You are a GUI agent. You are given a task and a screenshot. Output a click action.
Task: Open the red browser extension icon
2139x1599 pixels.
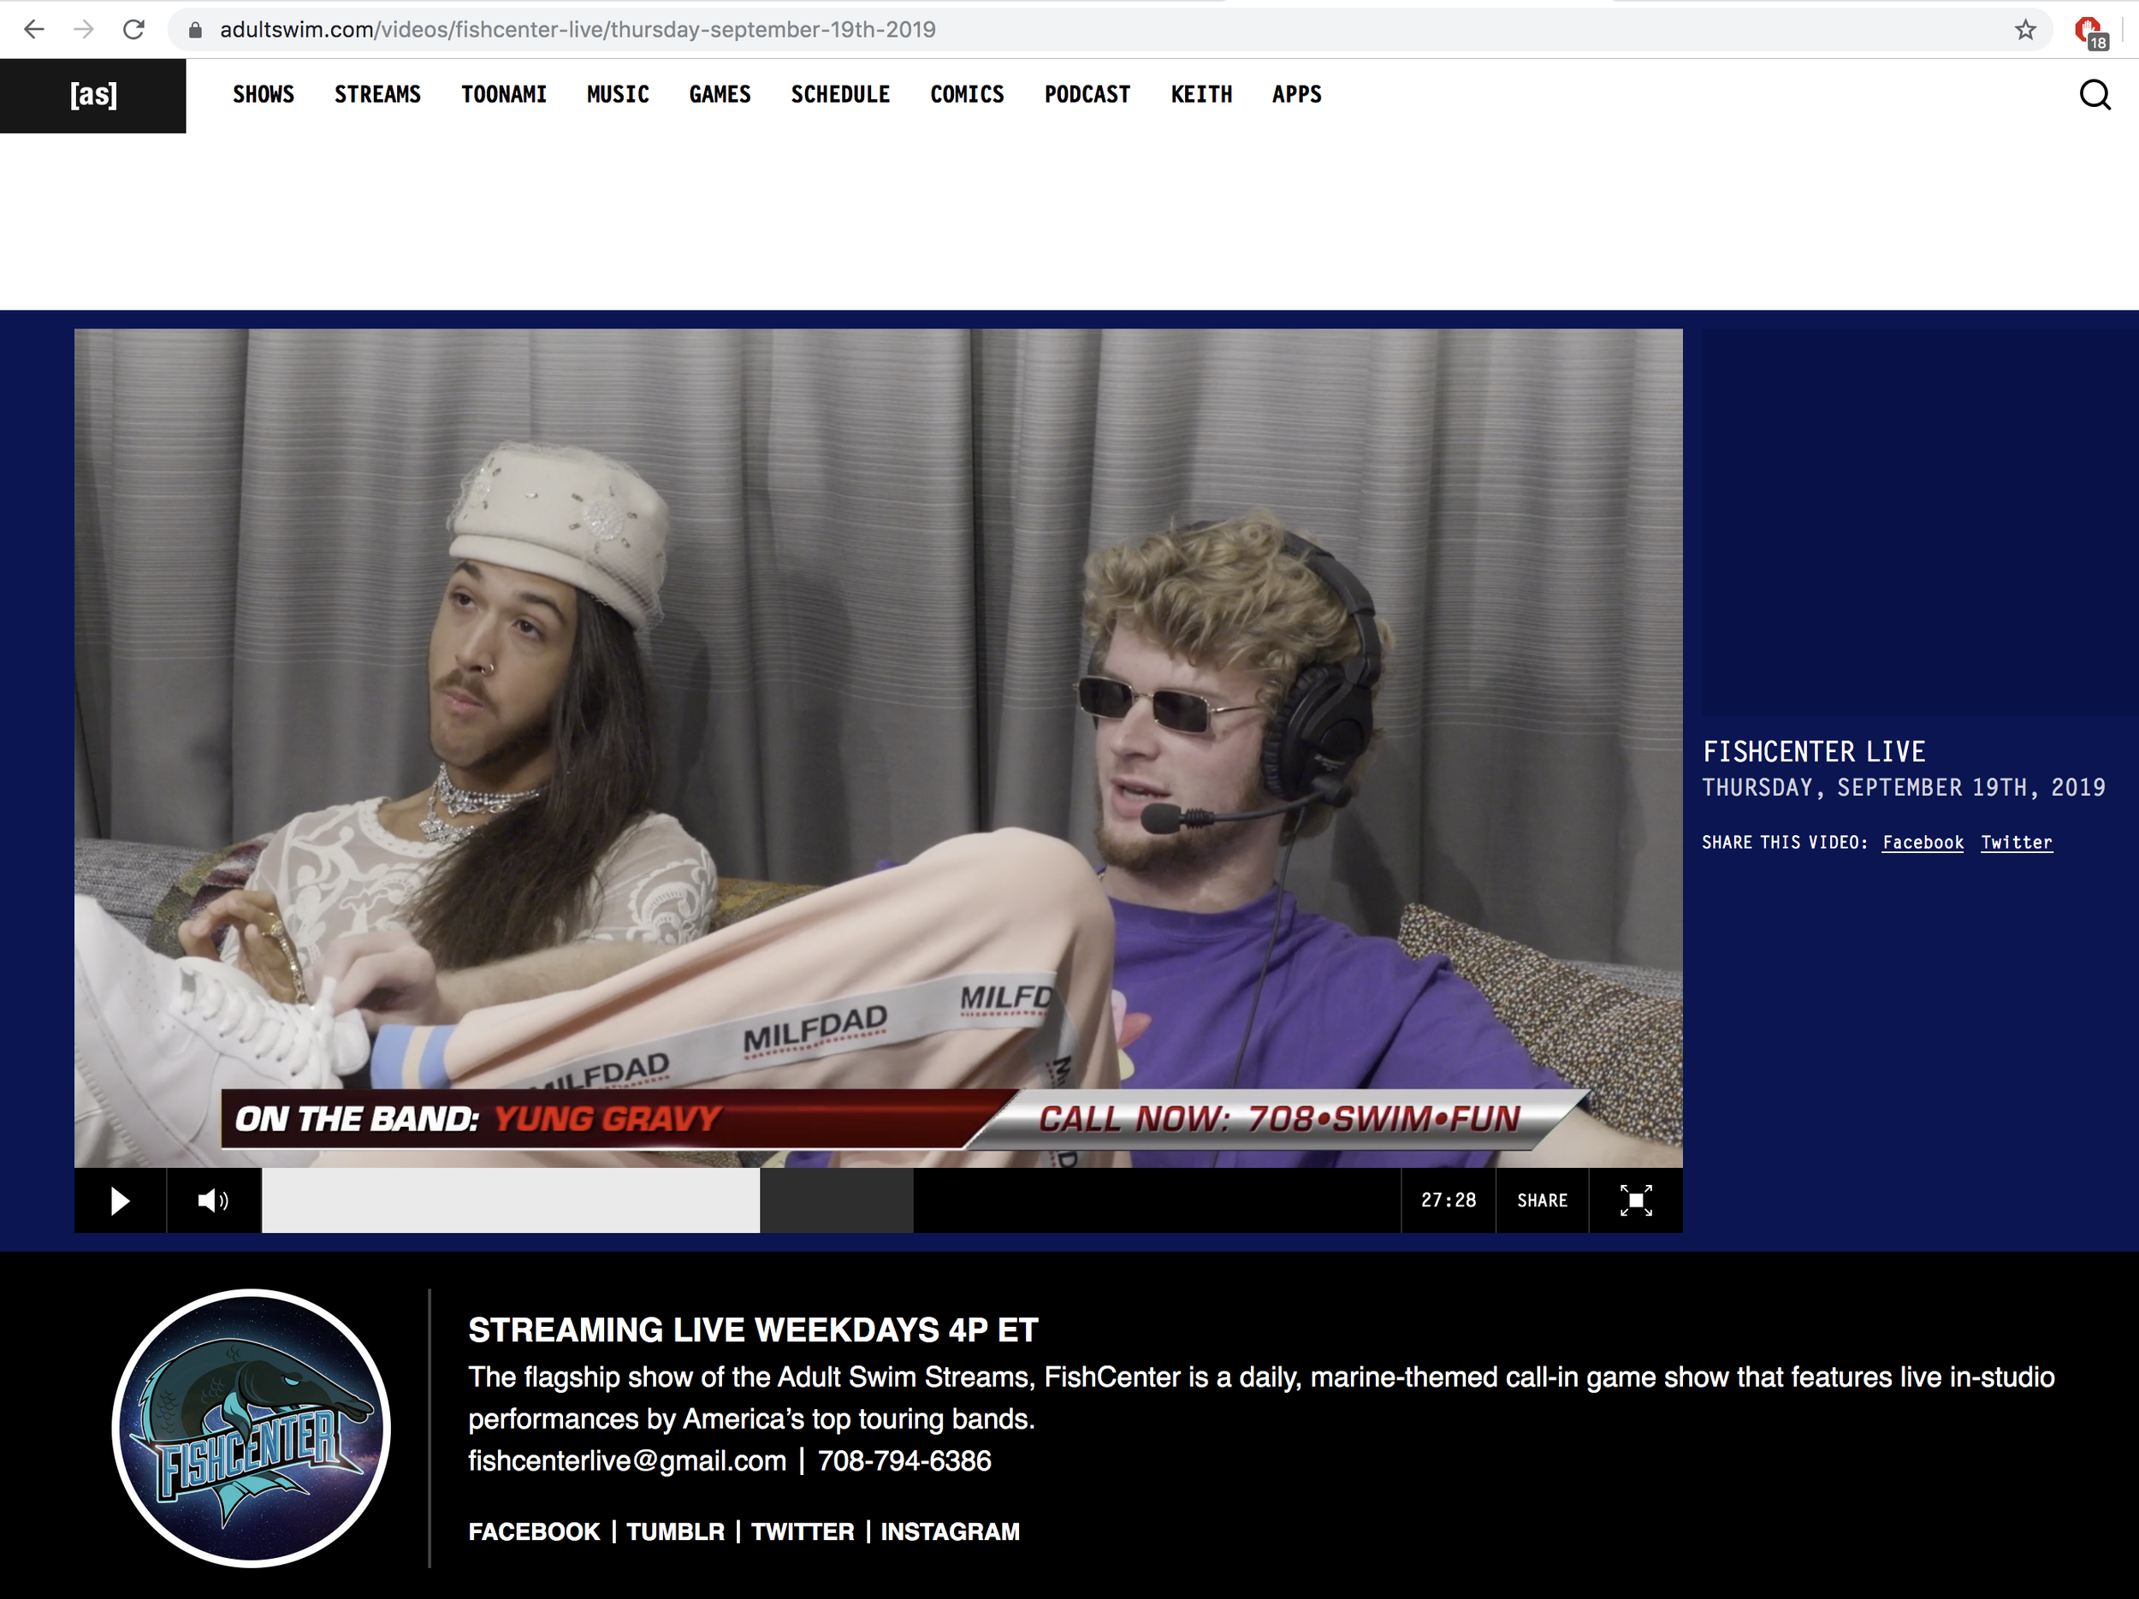2089,30
